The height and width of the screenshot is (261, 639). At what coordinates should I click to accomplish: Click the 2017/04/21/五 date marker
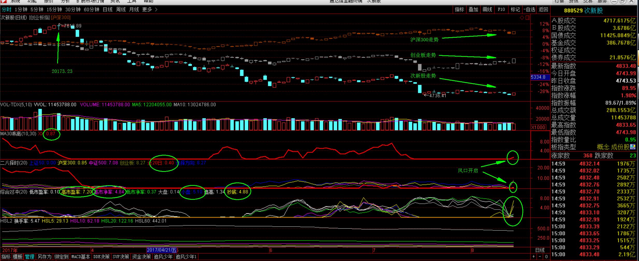[162, 250]
